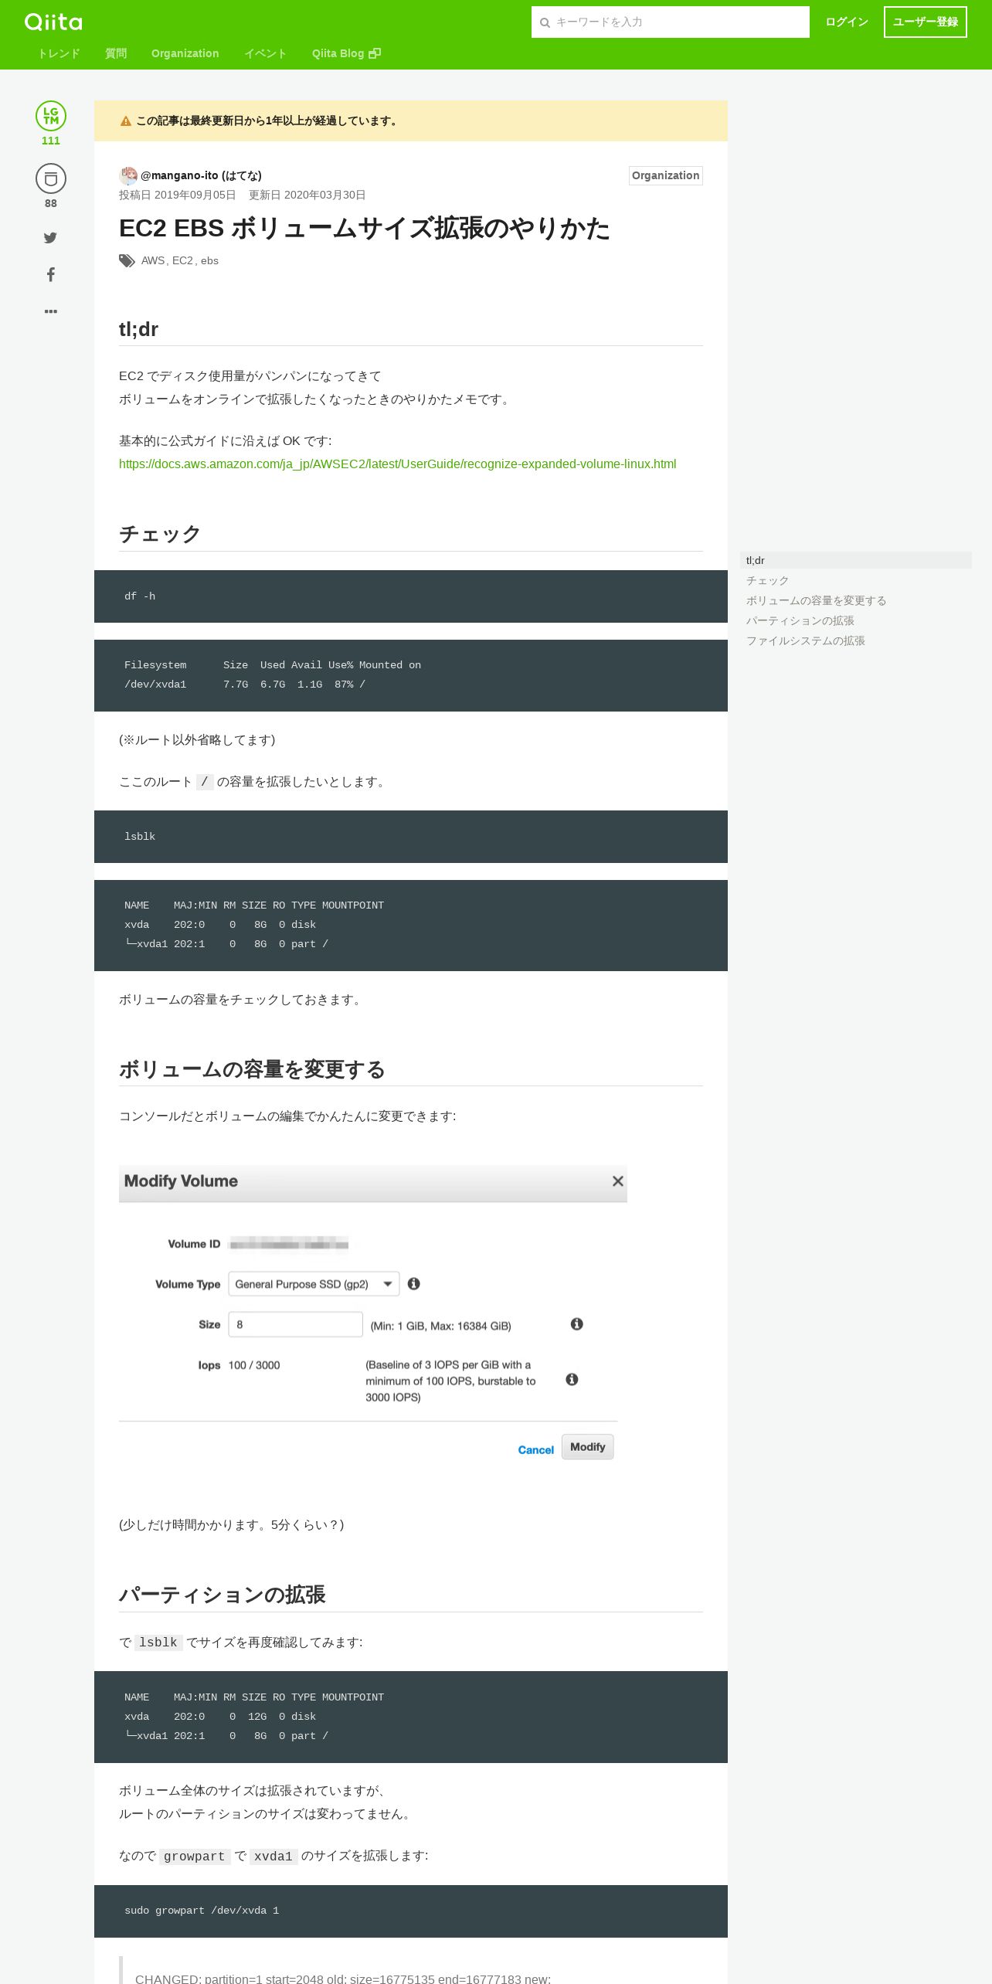Open the AWS docs user guide link
Image resolution: width=992 pixels, height=1984 pixels.
tap(397, 464)
